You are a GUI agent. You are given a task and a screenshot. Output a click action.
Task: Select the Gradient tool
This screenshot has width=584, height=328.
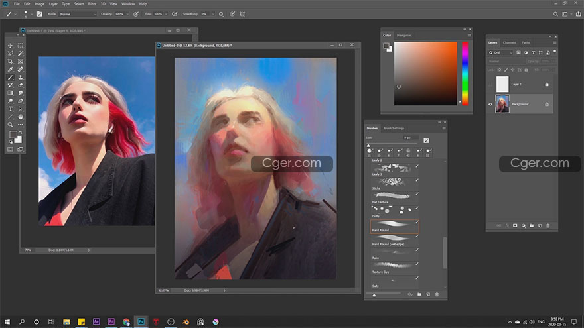pos(11,93)
